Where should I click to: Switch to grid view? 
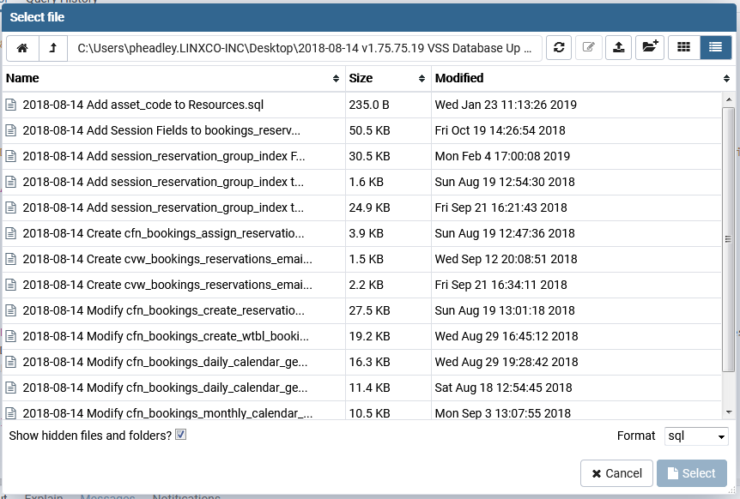click(684, 48)
